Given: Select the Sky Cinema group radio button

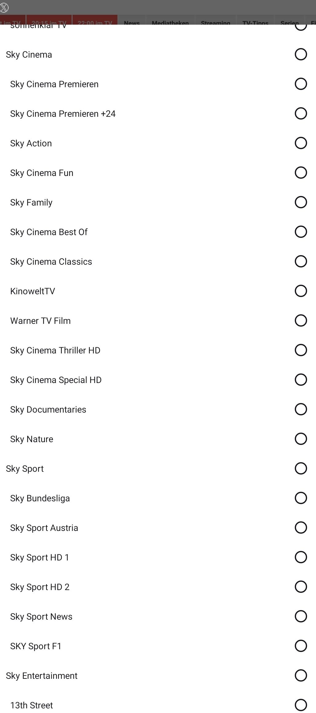Looking at the screenshot, I should (301, 54).
